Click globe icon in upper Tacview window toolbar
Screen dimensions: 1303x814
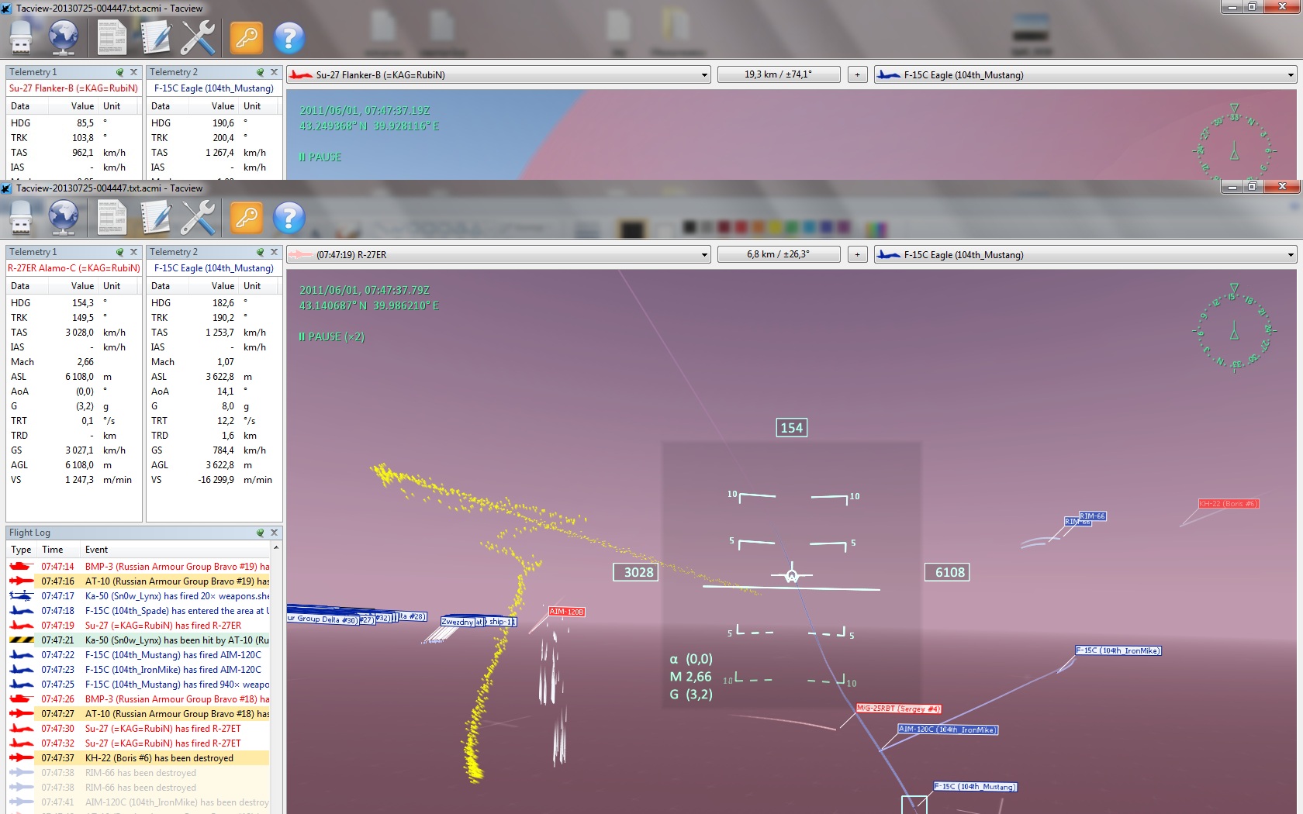click(x=63, y=37)
